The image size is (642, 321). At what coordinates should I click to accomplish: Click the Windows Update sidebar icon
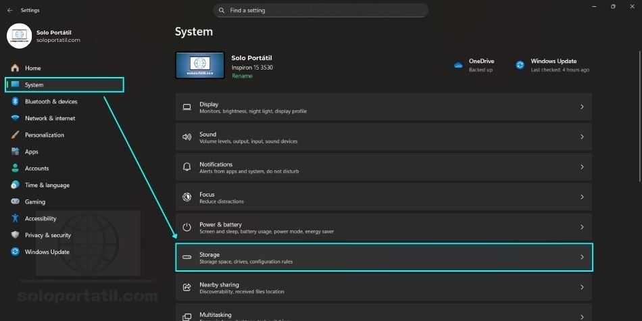(15, 252)
